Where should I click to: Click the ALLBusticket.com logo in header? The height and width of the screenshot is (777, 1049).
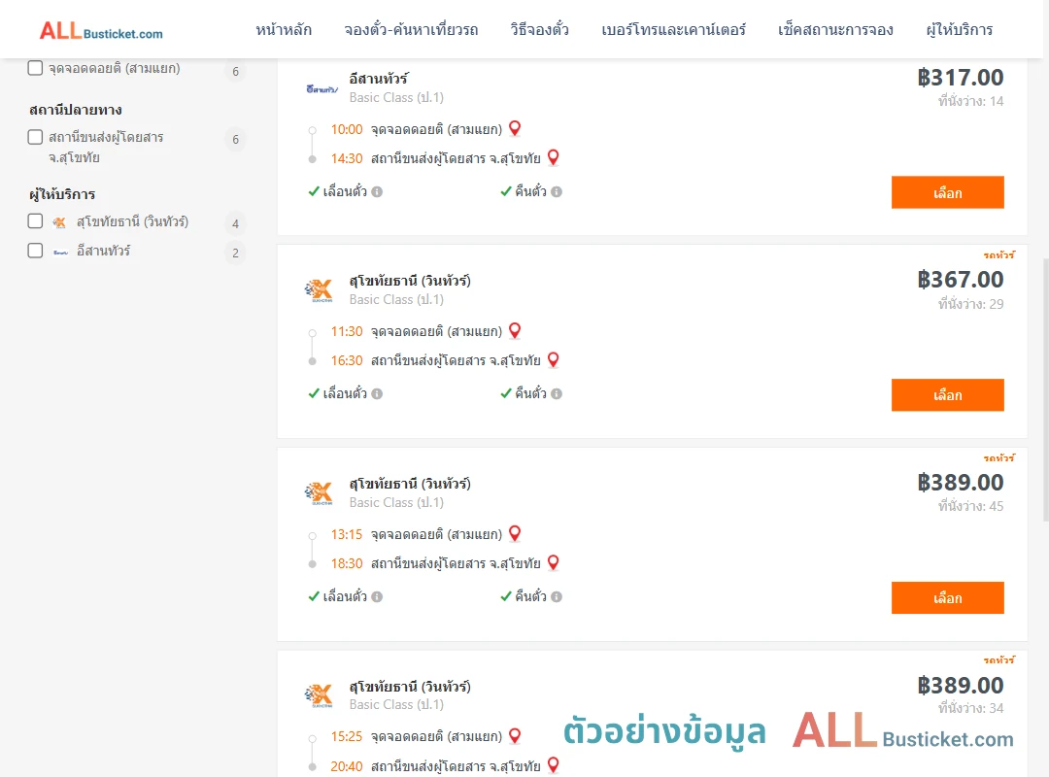(101, 31)
